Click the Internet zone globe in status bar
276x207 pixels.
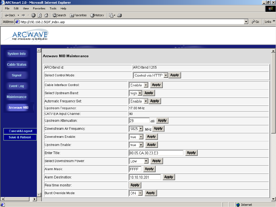click(238, 205)
